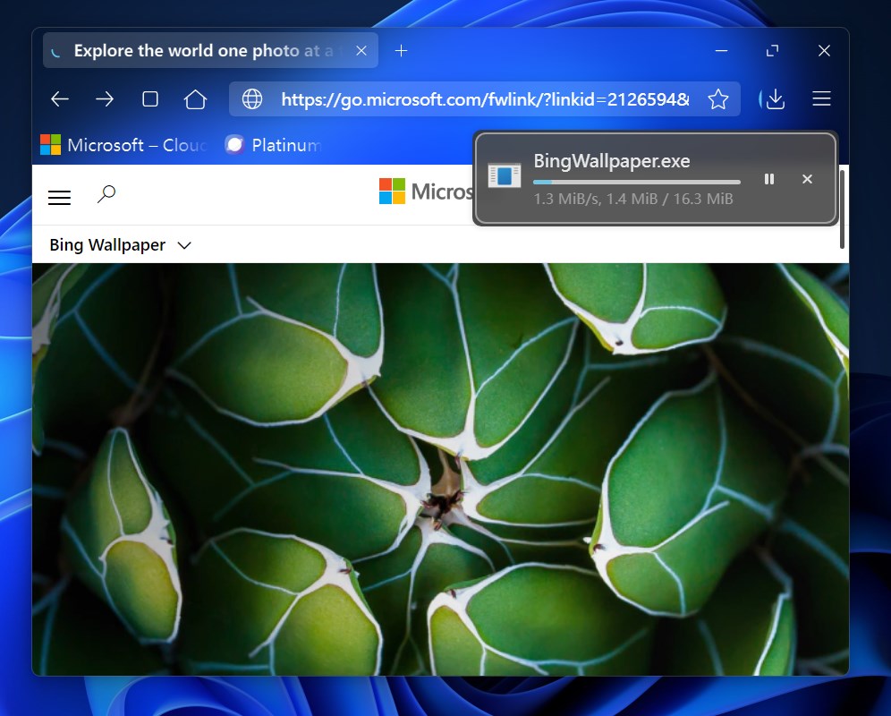Close the Explore the world tab
The height and width of the screenshot is (716, 891).
361,51
